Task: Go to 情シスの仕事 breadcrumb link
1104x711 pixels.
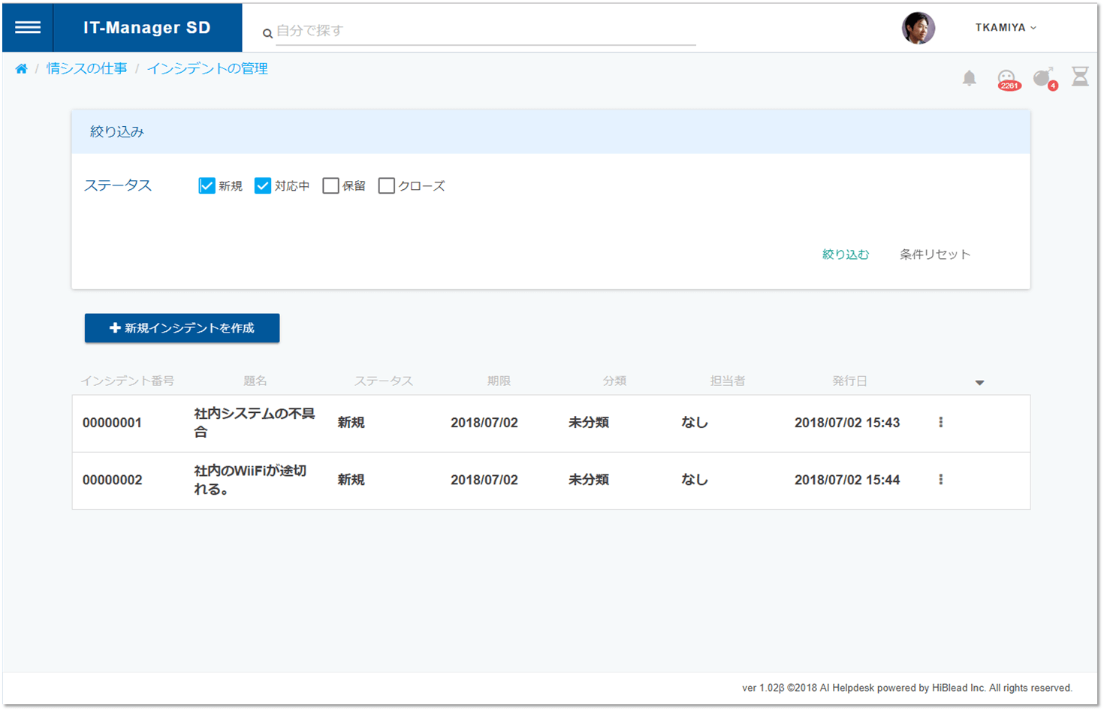Action: click(x=86, y=69)
